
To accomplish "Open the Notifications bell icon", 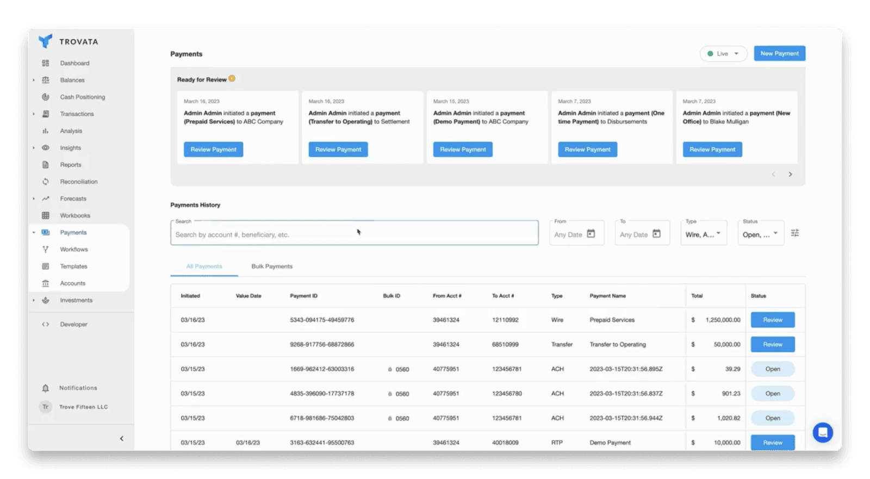I will point(46,388).
